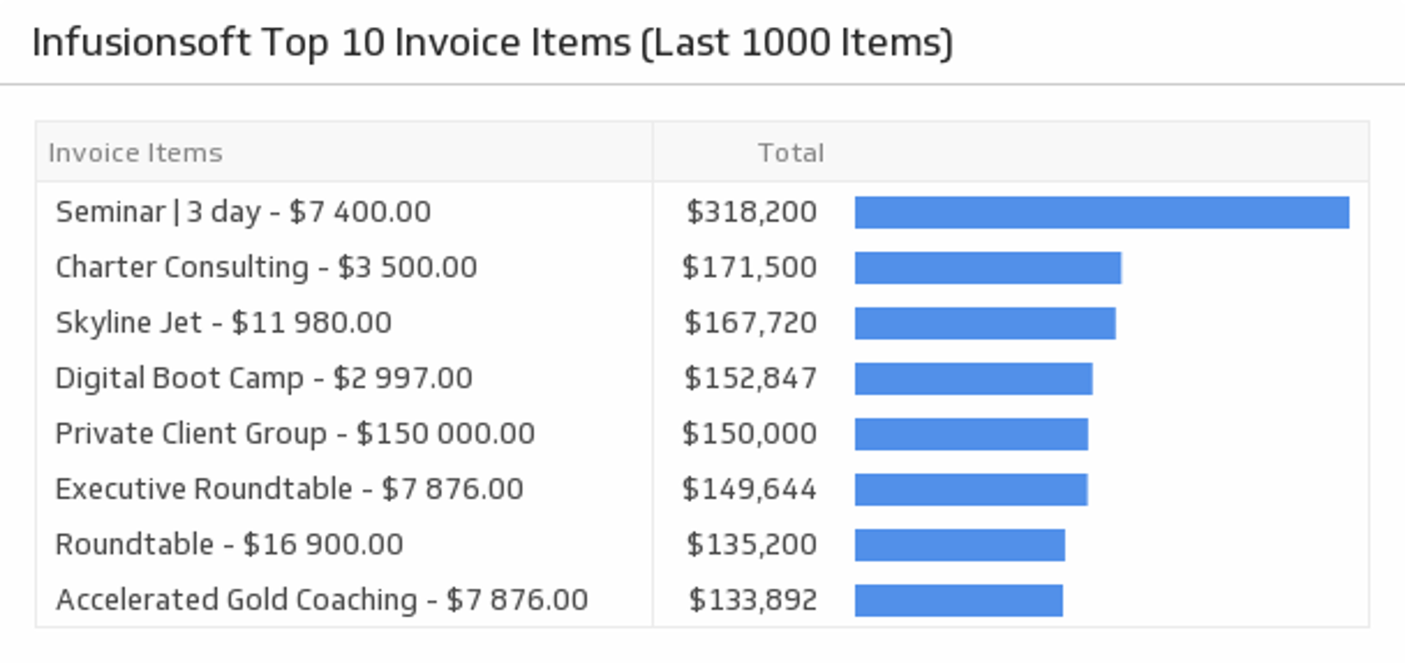Click the $133,892 total value
Image resolution: width=1405 pixels, height=663 pixels.
tap(752, 600)
